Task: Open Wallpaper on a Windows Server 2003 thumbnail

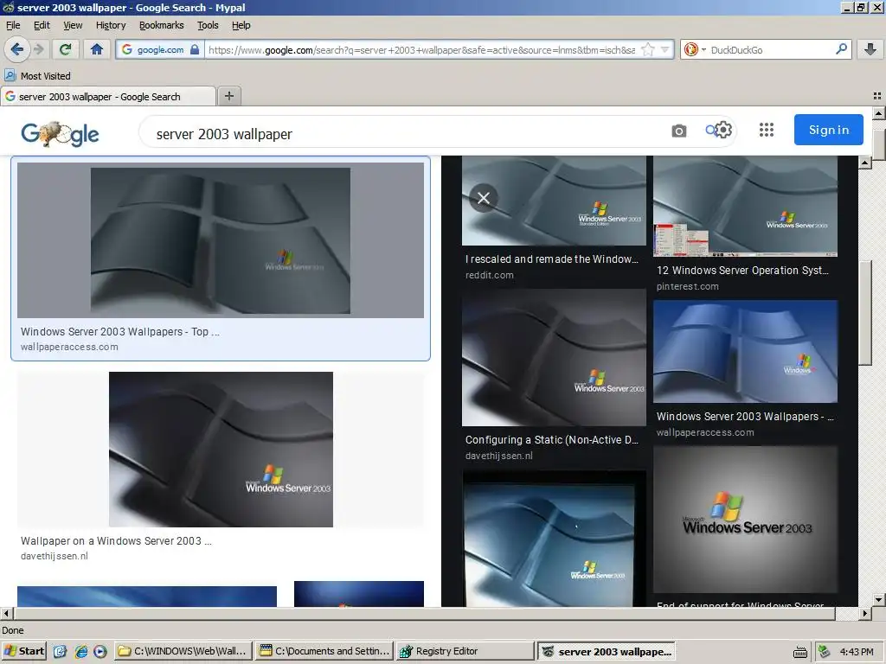Action: (x=221, y=450)
